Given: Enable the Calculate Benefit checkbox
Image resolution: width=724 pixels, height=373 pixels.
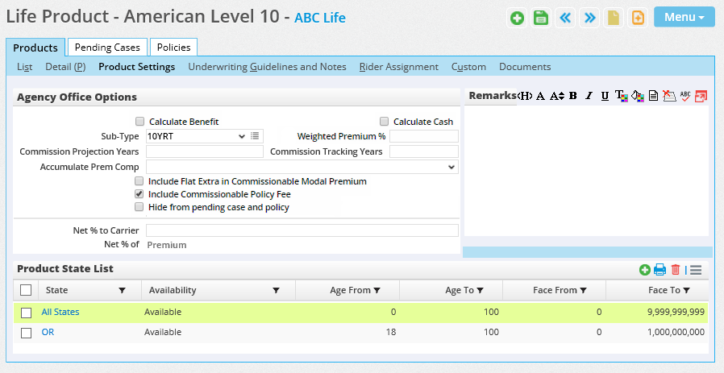Looking at the screenshot, I should point(139,122).
